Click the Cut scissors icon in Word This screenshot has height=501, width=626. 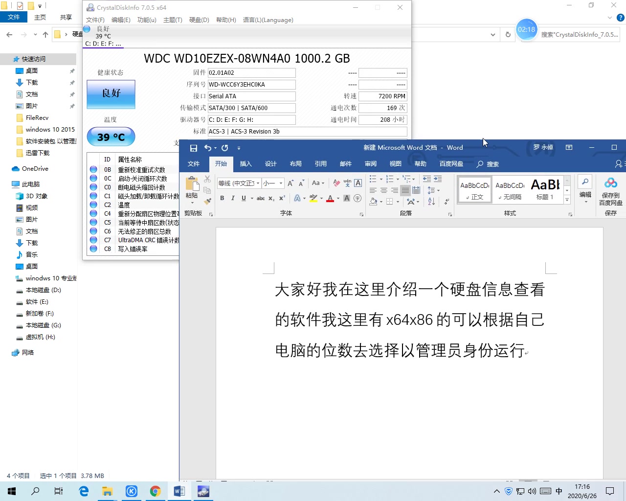pyautogui.click(x=207, y=180)
